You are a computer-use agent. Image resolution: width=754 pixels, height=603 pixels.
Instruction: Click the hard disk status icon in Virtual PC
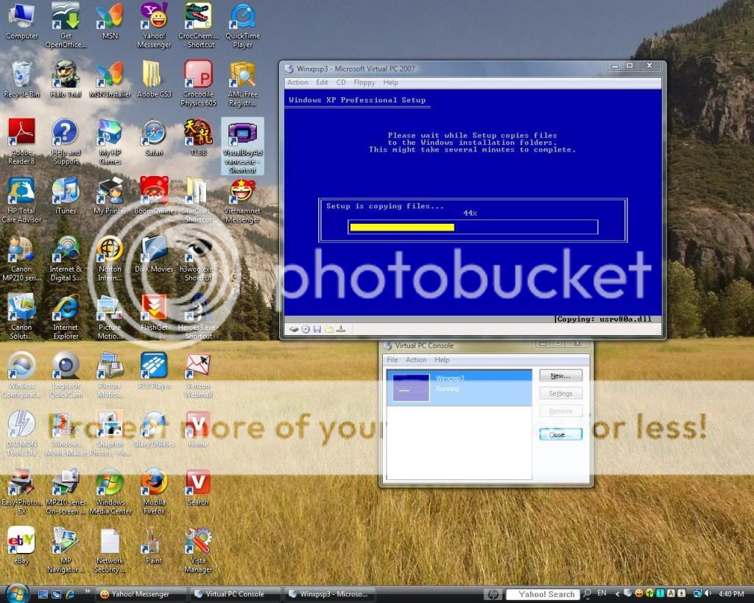[x=294, y=329]
